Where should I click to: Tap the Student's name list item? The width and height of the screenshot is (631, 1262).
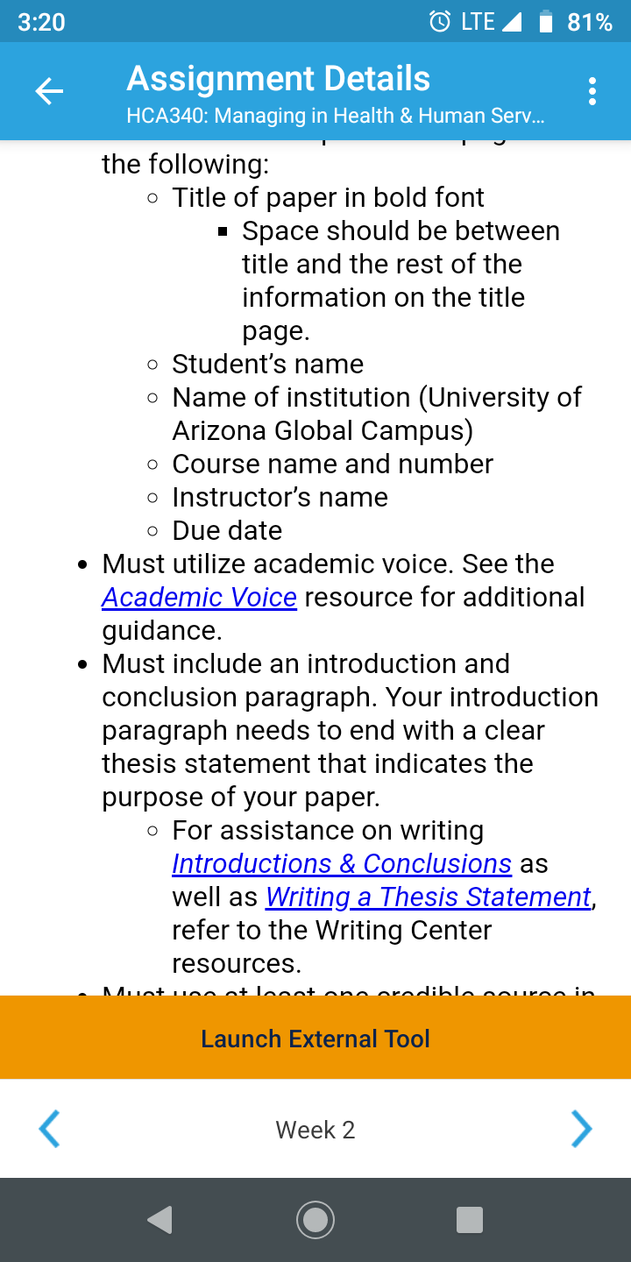pos(267,365)
